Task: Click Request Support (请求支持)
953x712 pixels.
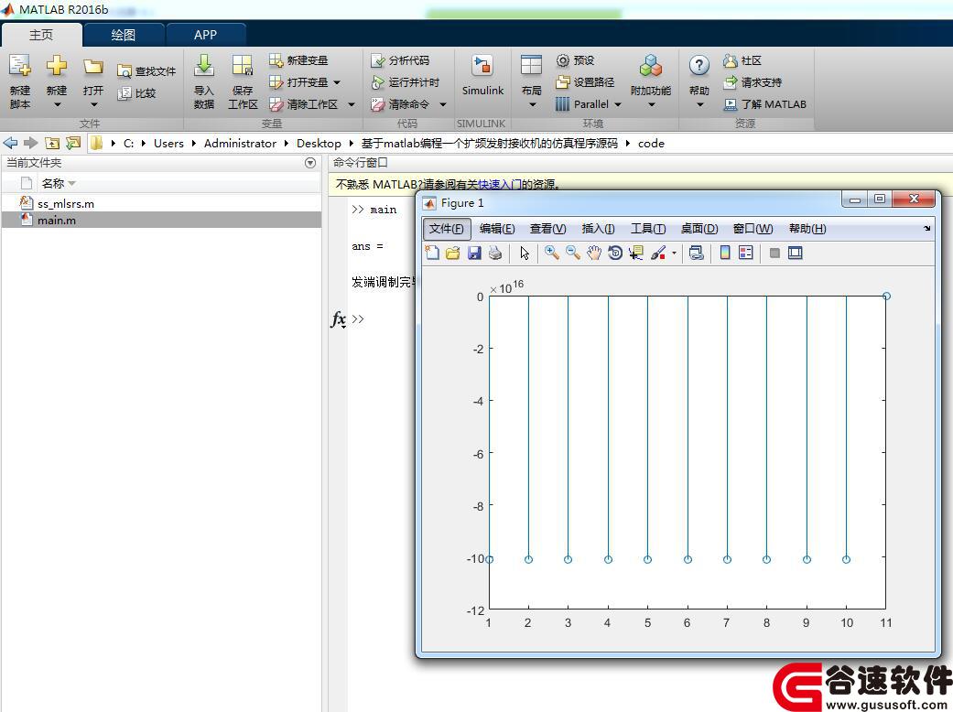Action: [x=753, y=82]
